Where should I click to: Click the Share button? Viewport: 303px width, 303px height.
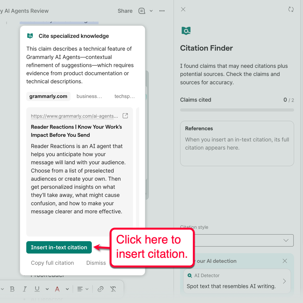[125, 11]
